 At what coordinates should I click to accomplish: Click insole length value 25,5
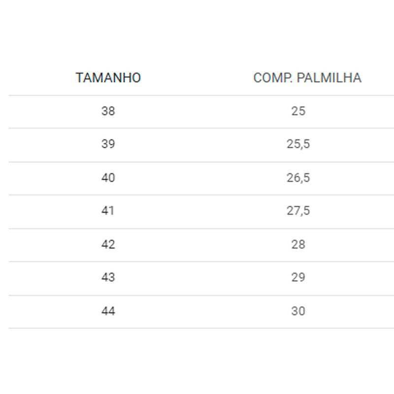298,144
